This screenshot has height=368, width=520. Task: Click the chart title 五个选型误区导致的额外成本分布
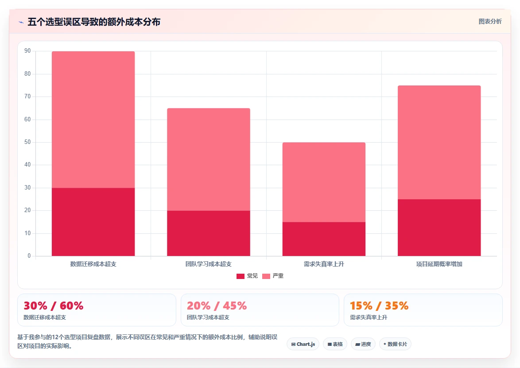coord(94,22)
